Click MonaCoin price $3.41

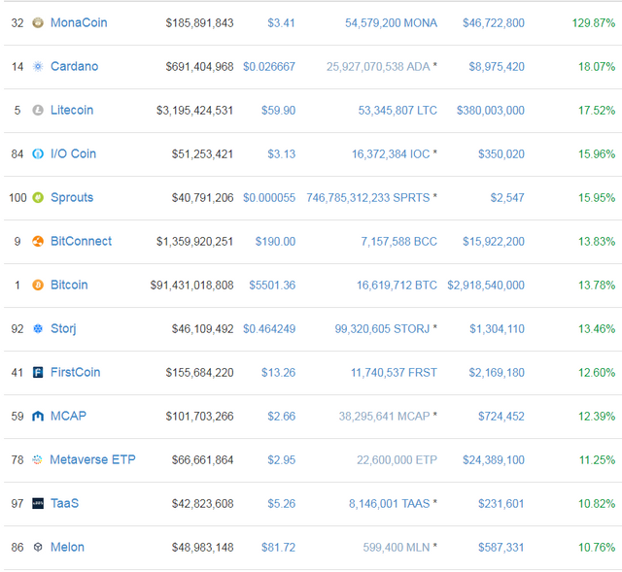[x=281, y=23]
